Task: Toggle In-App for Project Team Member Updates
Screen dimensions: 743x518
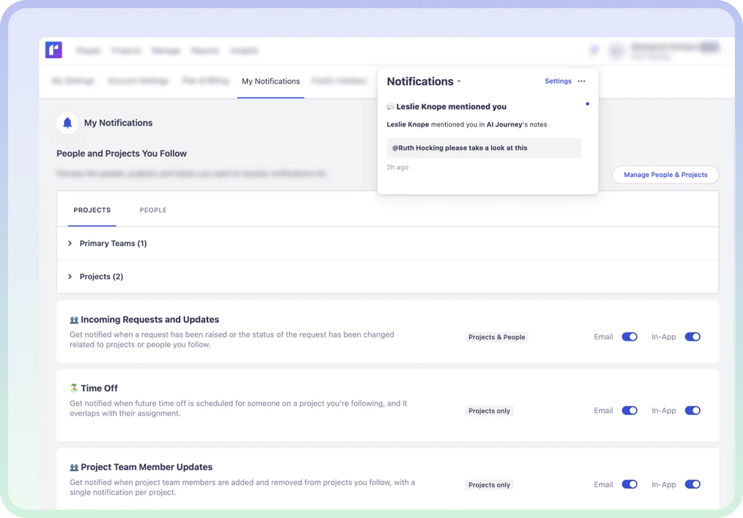Action: (693, 484)
